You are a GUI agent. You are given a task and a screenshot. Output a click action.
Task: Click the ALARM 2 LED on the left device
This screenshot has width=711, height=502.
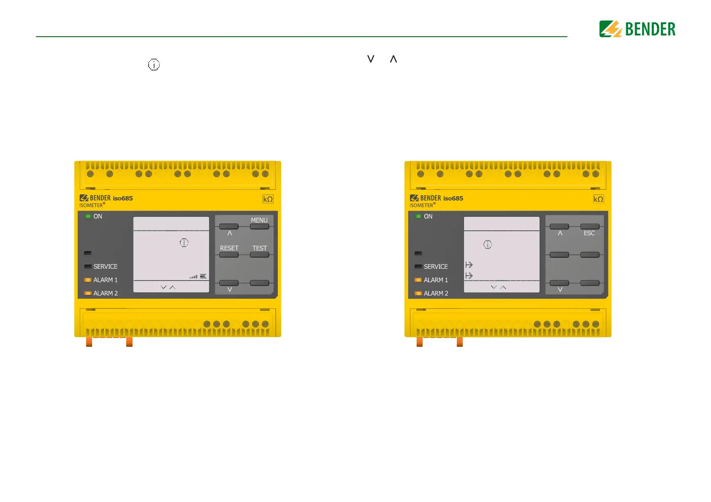(88, 293)
